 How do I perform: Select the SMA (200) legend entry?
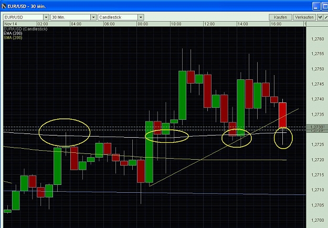point(13,38)
